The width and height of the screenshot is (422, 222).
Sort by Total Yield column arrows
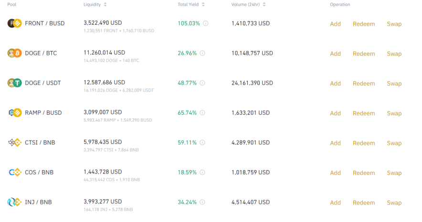[203, 5]
